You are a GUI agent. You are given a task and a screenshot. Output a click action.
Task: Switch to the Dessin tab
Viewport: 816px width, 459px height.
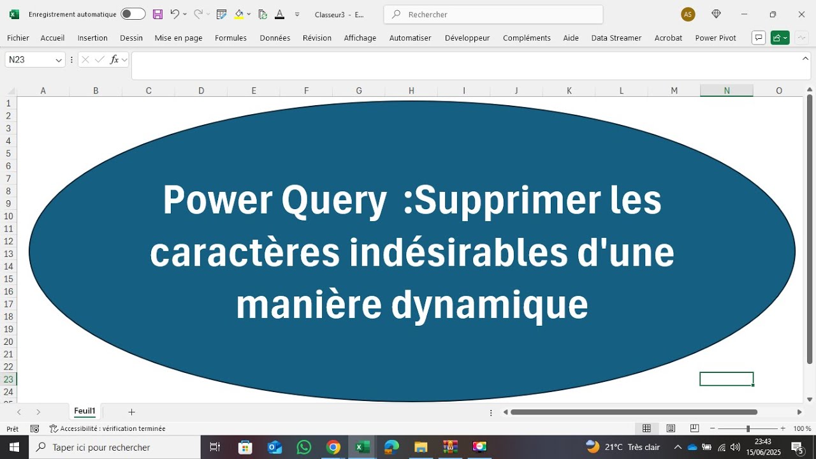click(x=131, y=38)
